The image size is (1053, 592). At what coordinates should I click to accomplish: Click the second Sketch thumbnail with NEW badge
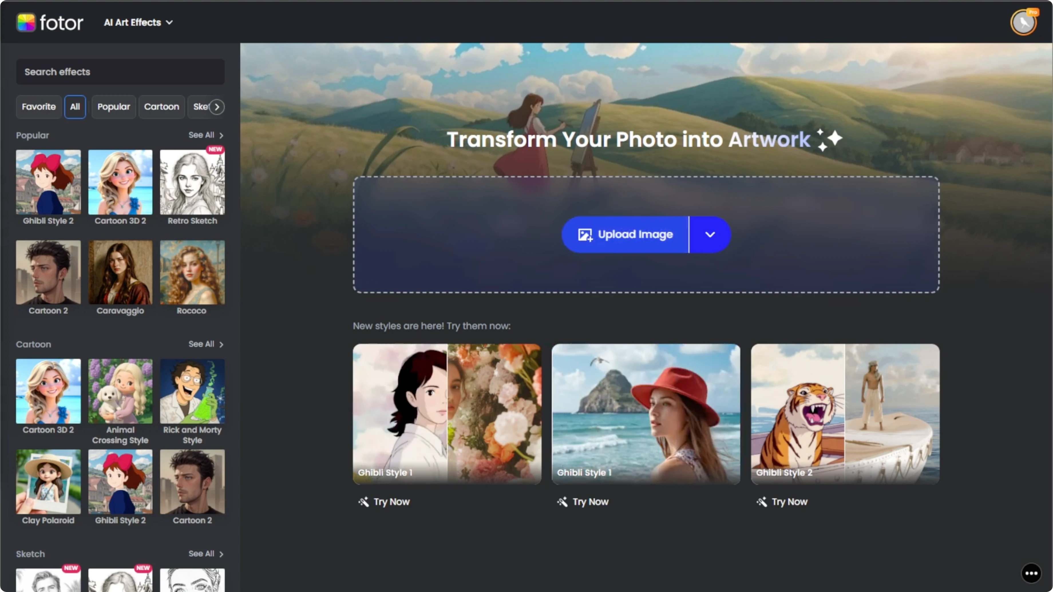pos(120,580)
